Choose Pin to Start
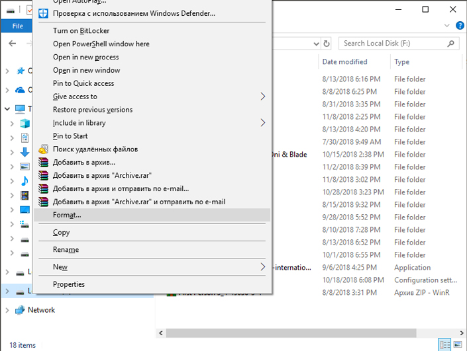Viewport: 467px width, 351px height. (x=152, y=136)
